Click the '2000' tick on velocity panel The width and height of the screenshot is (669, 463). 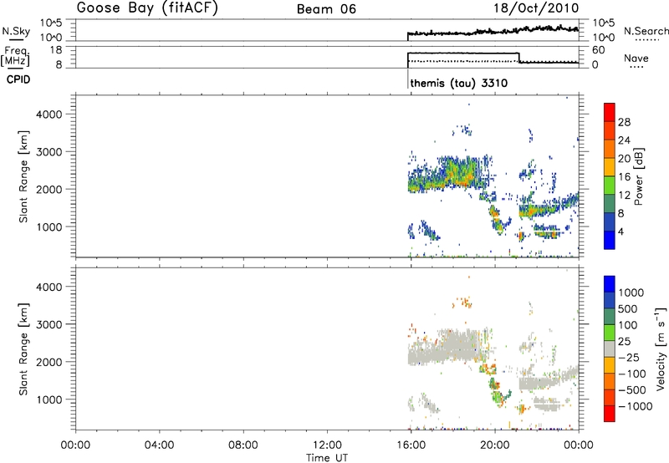pos(49,362)
